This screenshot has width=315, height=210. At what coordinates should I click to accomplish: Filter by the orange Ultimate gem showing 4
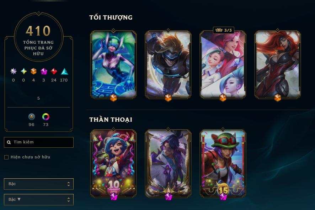(33, 71)
